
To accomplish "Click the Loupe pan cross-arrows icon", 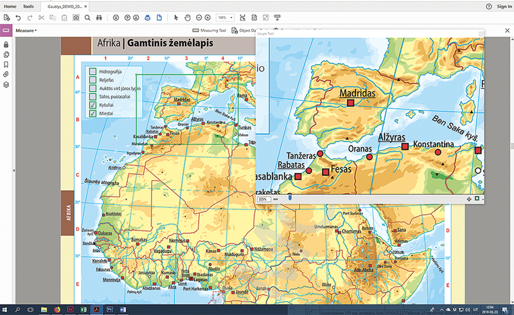I will pyautogui.click(x=469, y=199).
